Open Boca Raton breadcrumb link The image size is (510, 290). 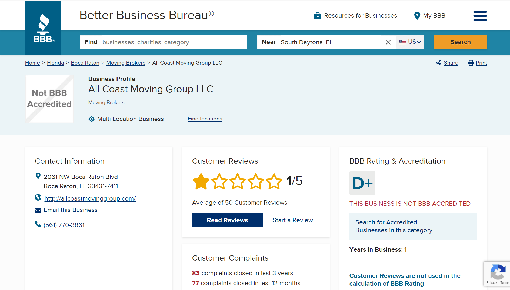pos(85,63)
